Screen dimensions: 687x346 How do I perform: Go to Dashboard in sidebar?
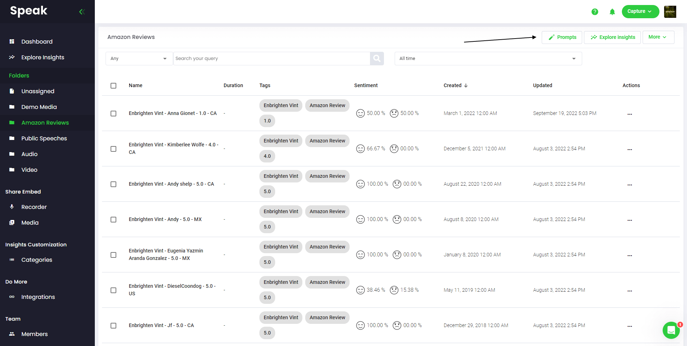[x=37, y=42]
